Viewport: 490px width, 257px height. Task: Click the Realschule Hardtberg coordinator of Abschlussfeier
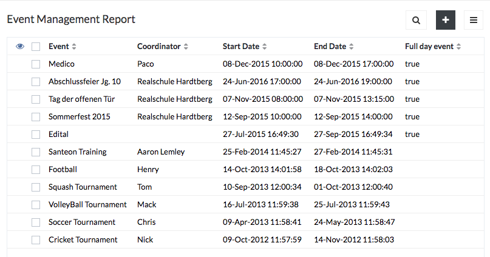(x=175, y=82)
